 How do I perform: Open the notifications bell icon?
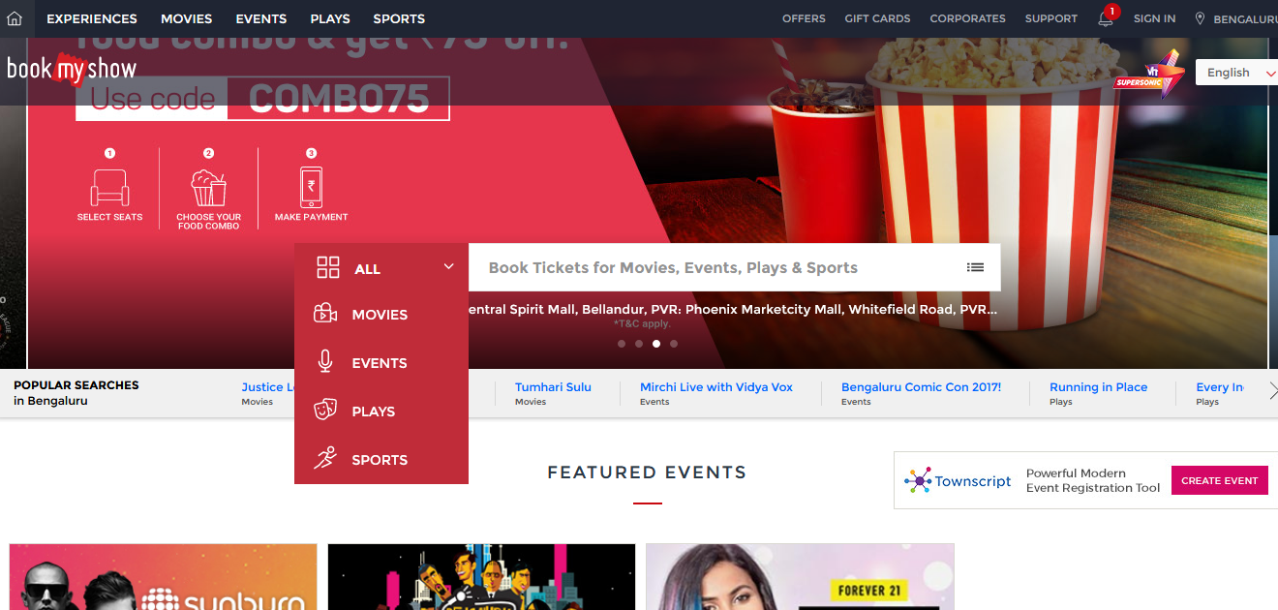1105,18
